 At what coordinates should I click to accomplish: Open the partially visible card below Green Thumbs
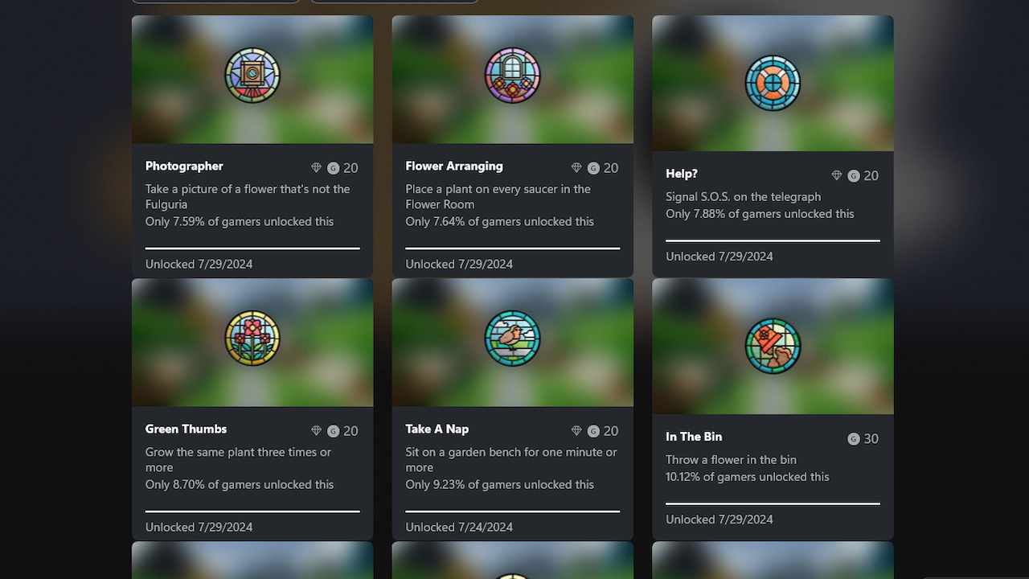pos(252,560)
